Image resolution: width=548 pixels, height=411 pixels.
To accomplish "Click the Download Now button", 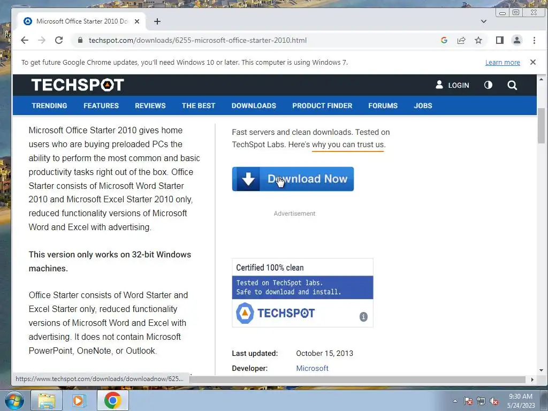I will click(x=293, y=179).
